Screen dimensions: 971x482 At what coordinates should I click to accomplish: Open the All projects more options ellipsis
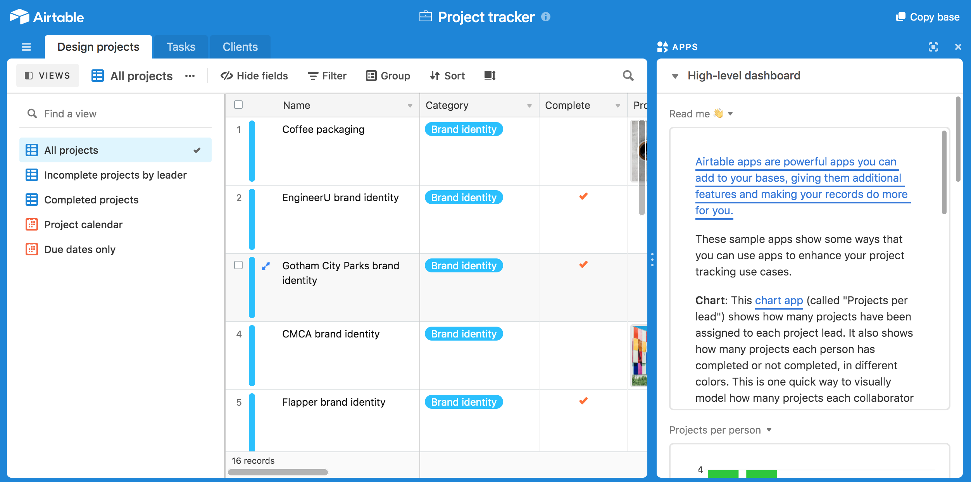[x=190, y=76]
